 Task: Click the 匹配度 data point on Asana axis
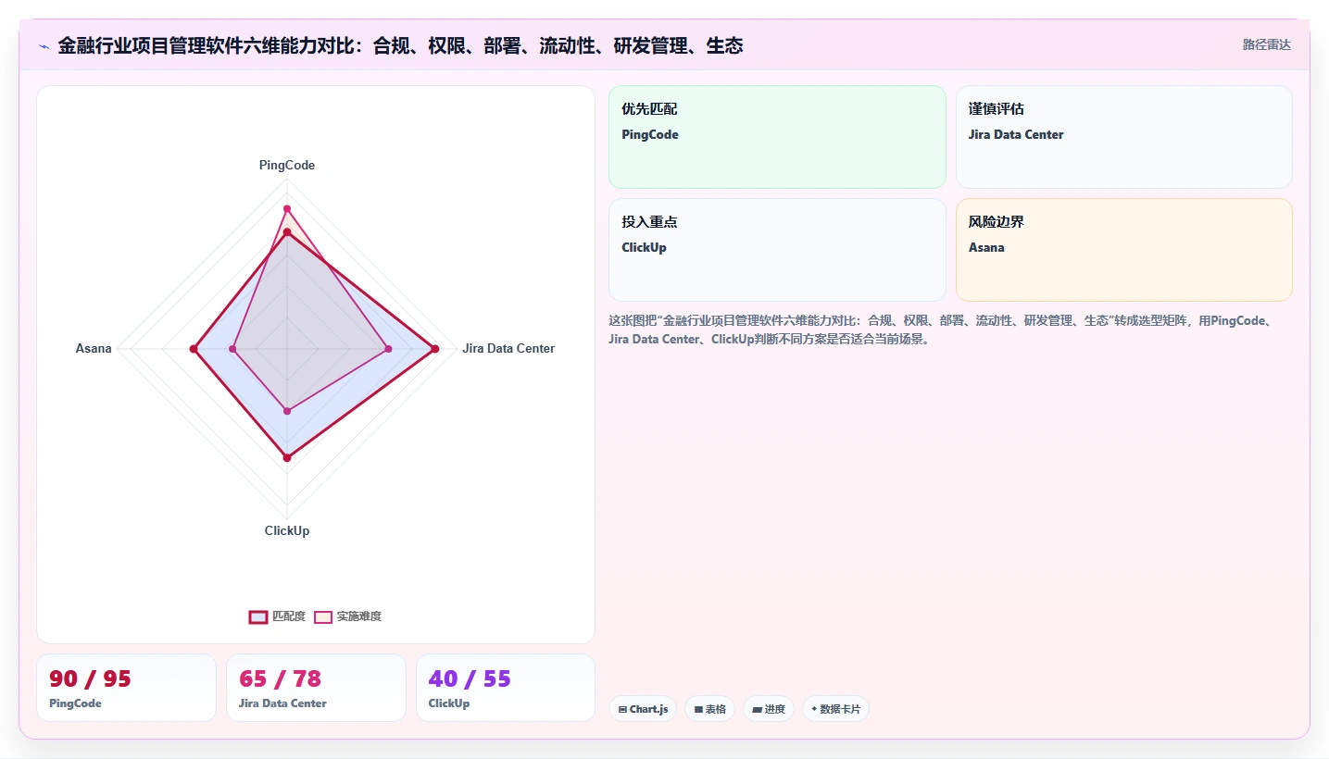(194, 349)
